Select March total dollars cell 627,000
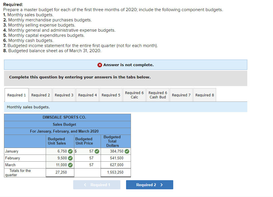 116,165
